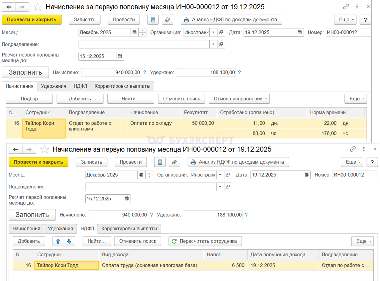
Task: Click the get-link chain icon in background window
Action: click(346, 7)
